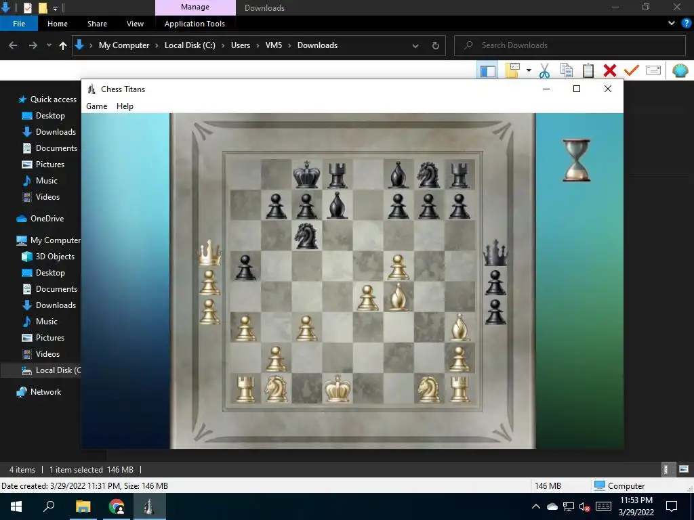This screenshot has width=694, height=520.
Task: Click the Rename icon in Explorer toolbar
Action: tap(653, 70)
